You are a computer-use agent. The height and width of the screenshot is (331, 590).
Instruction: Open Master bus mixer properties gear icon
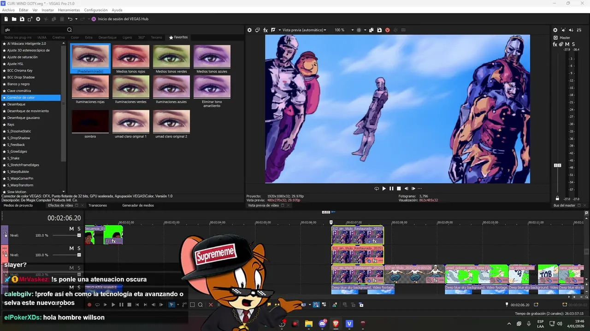[555, 30]
